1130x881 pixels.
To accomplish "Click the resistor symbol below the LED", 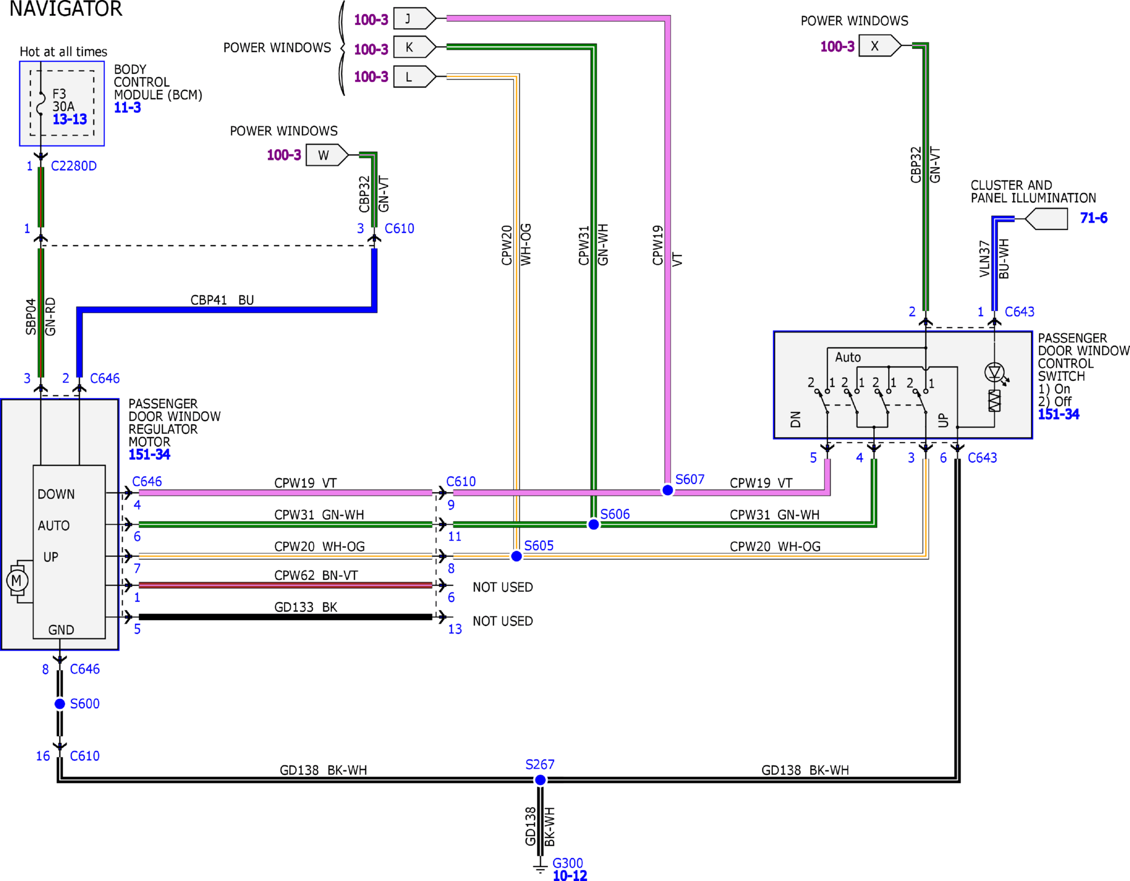I will pos(994,400).
